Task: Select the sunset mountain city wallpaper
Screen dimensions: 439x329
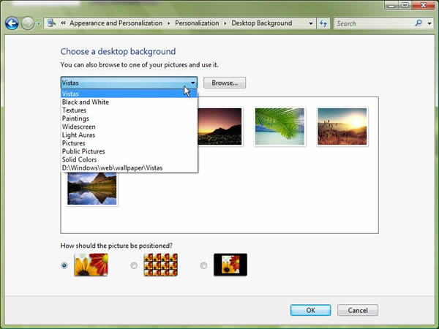Action: click(219, 126)
